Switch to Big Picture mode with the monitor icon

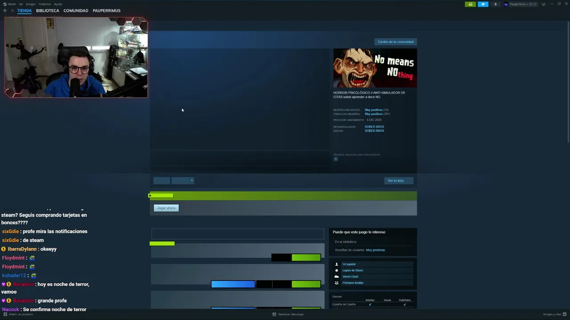[543, 4]
